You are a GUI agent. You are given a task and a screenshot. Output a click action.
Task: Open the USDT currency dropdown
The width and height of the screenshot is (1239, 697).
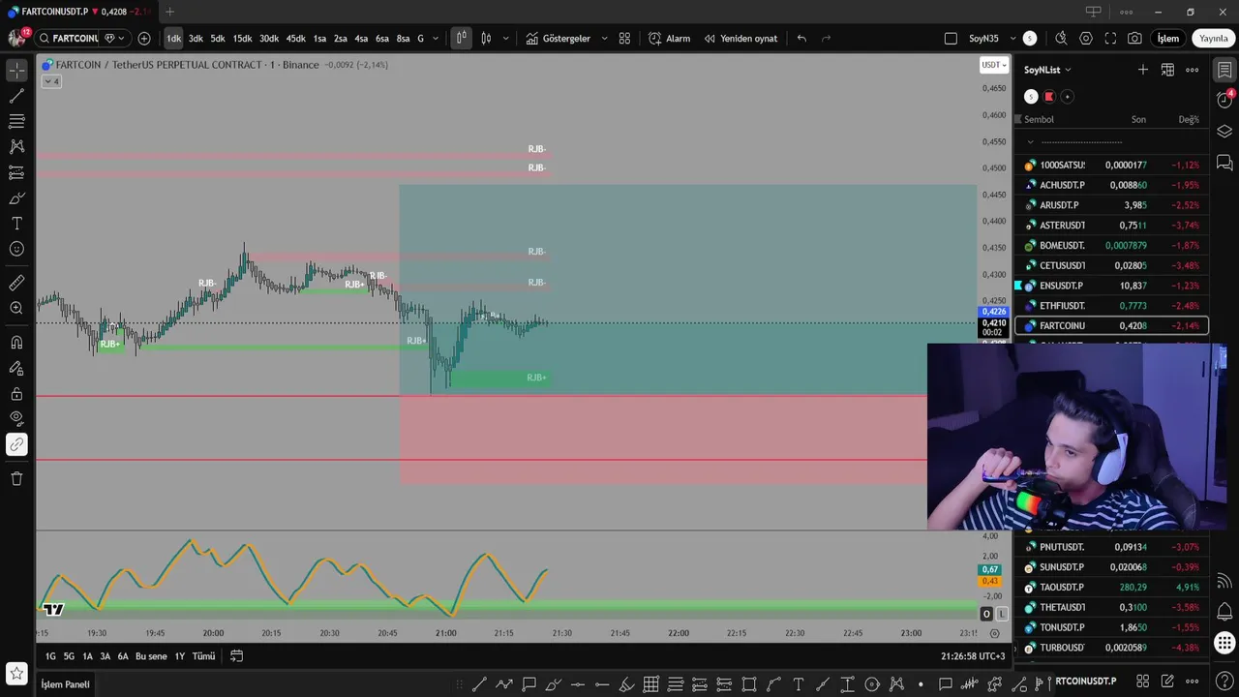pyautogui.click(x=994, y=65)
